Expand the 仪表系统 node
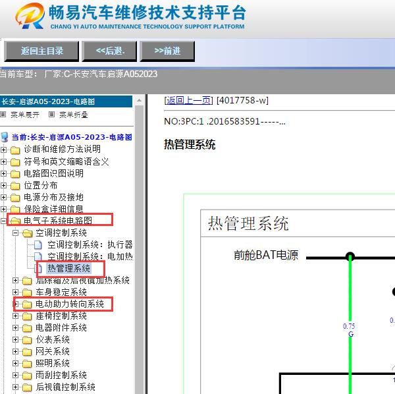 [x=15, y=339]
